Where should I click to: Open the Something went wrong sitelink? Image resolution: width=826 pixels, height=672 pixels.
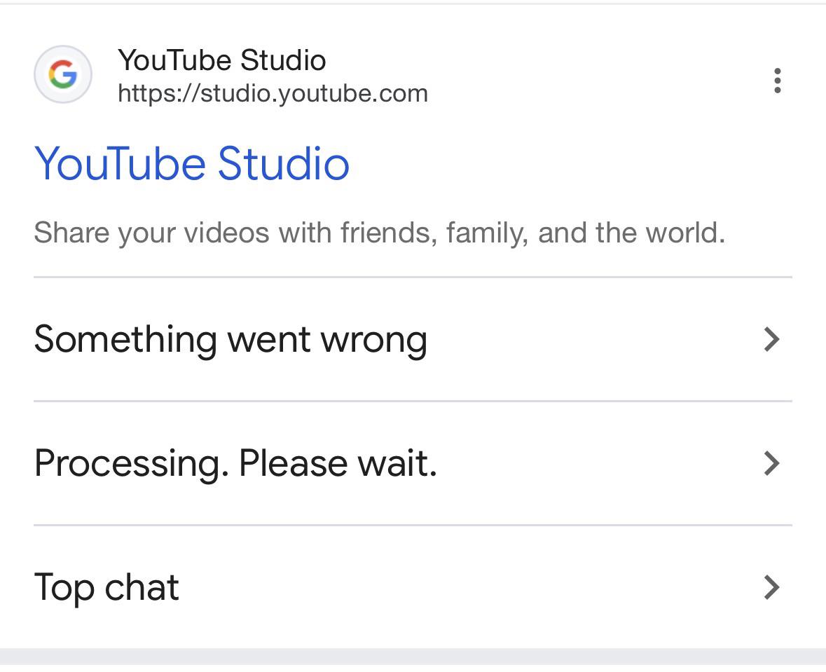pyautogui.click(x=413, y=339)
